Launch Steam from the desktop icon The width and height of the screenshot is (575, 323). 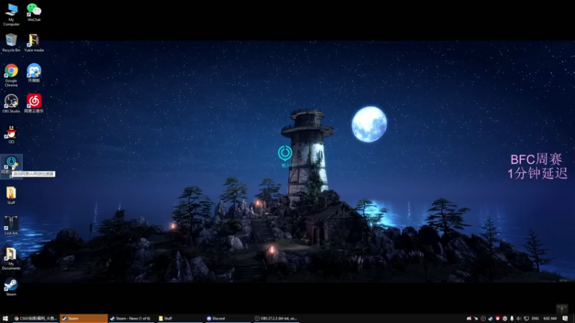pyautogui.click(x=11, y=286)
